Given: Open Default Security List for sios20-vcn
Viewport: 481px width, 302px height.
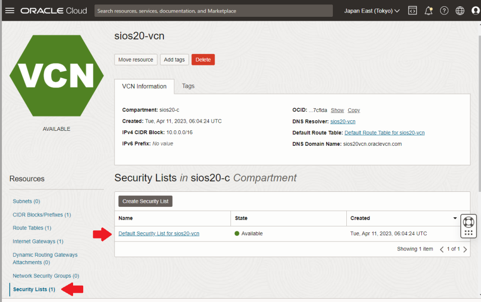Looking at the screenshot, I should click(159, 234).
